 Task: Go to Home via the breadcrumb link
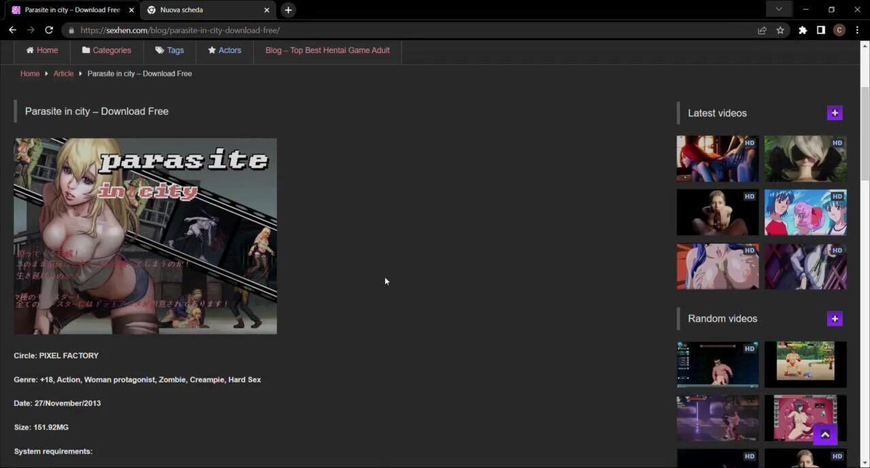[x=30, y=73]
